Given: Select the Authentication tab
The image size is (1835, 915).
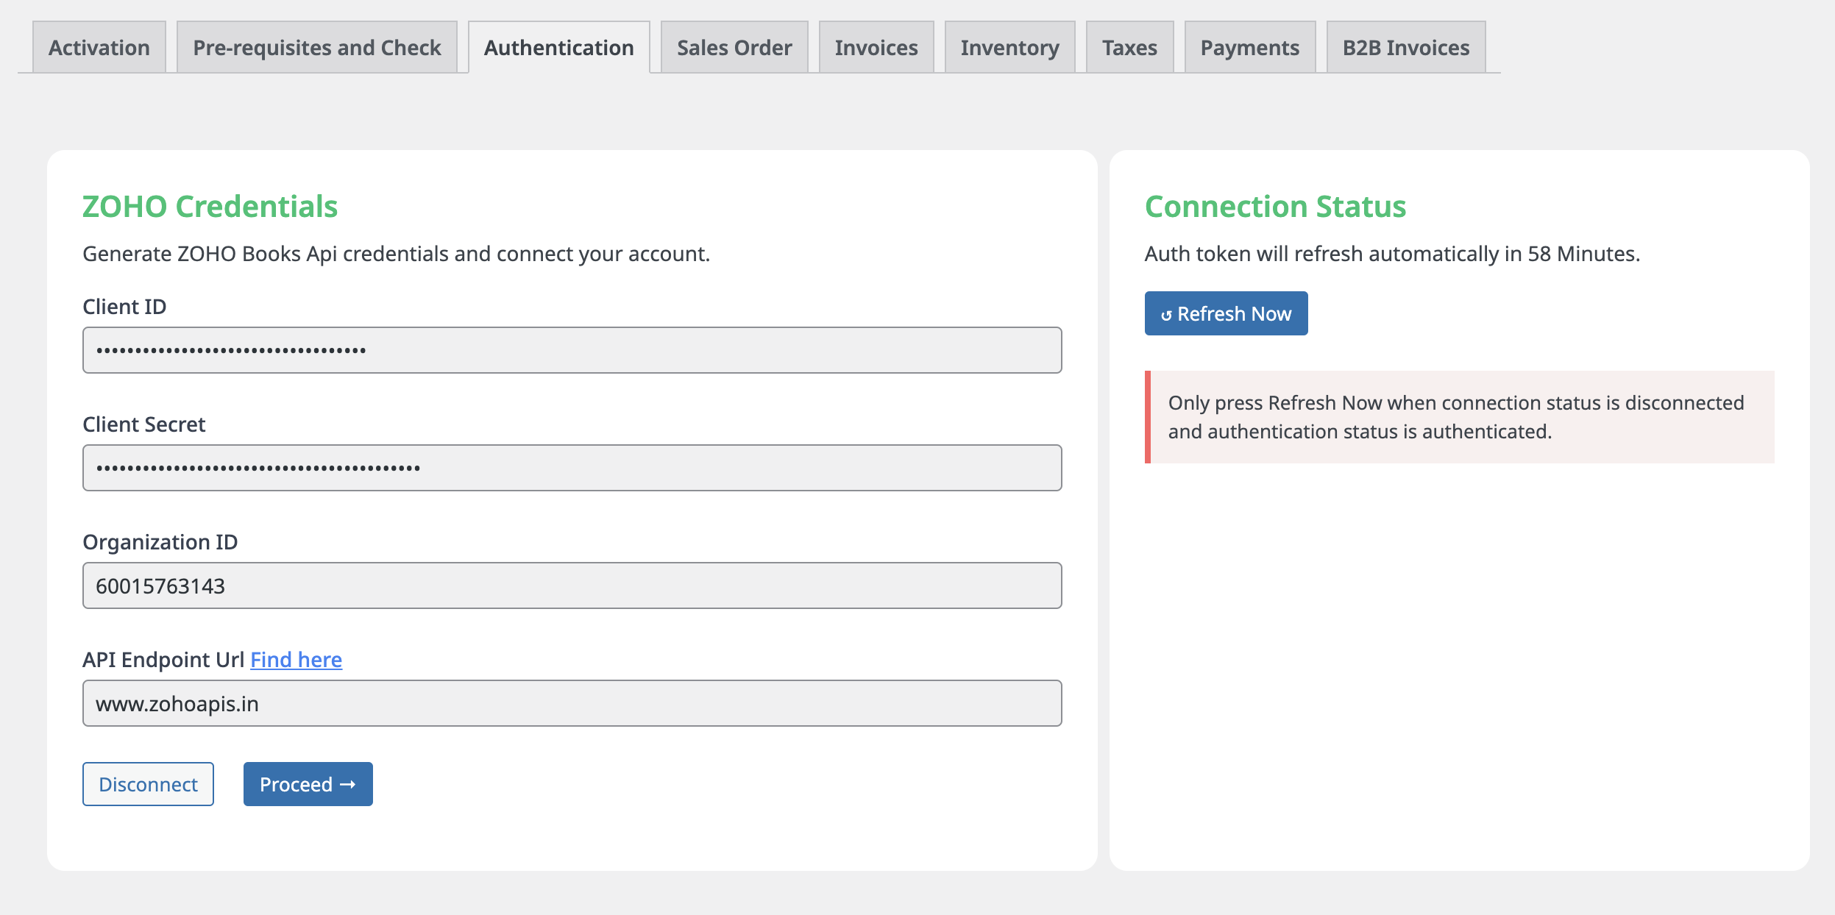Looking at the screenshot, I should [558, 48].
